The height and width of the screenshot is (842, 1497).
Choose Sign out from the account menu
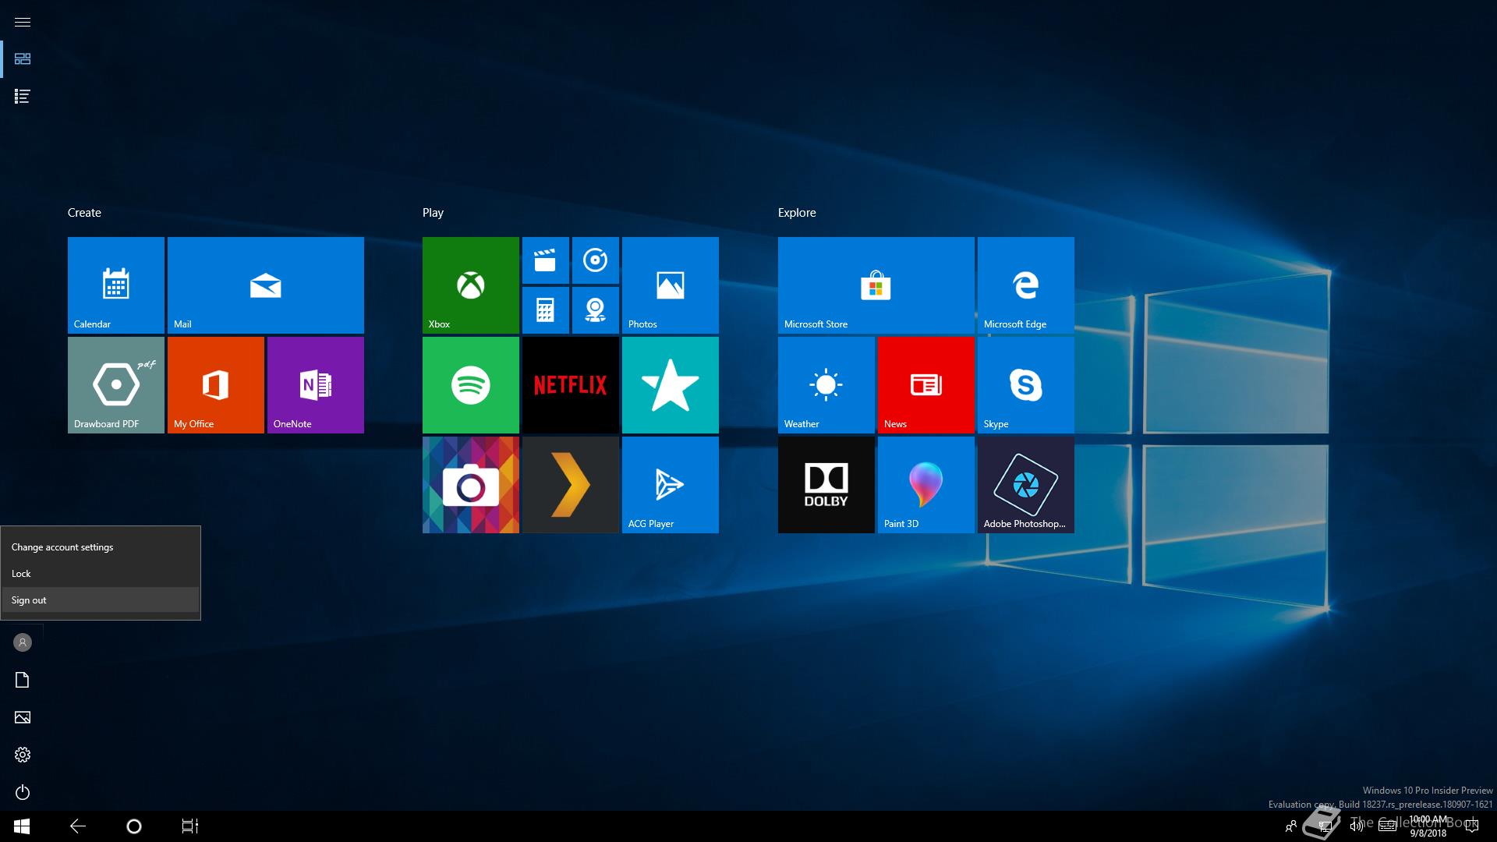(x=101, y=600)
